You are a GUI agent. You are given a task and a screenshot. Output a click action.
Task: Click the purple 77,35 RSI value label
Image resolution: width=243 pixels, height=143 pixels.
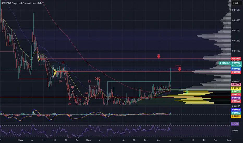coord(235,124)
